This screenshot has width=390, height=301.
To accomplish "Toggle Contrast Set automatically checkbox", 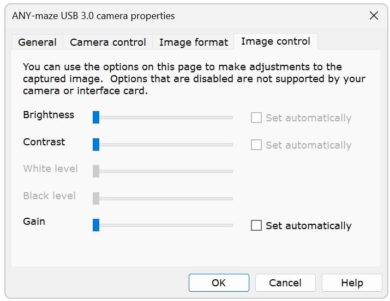I will tap(256, 145).
